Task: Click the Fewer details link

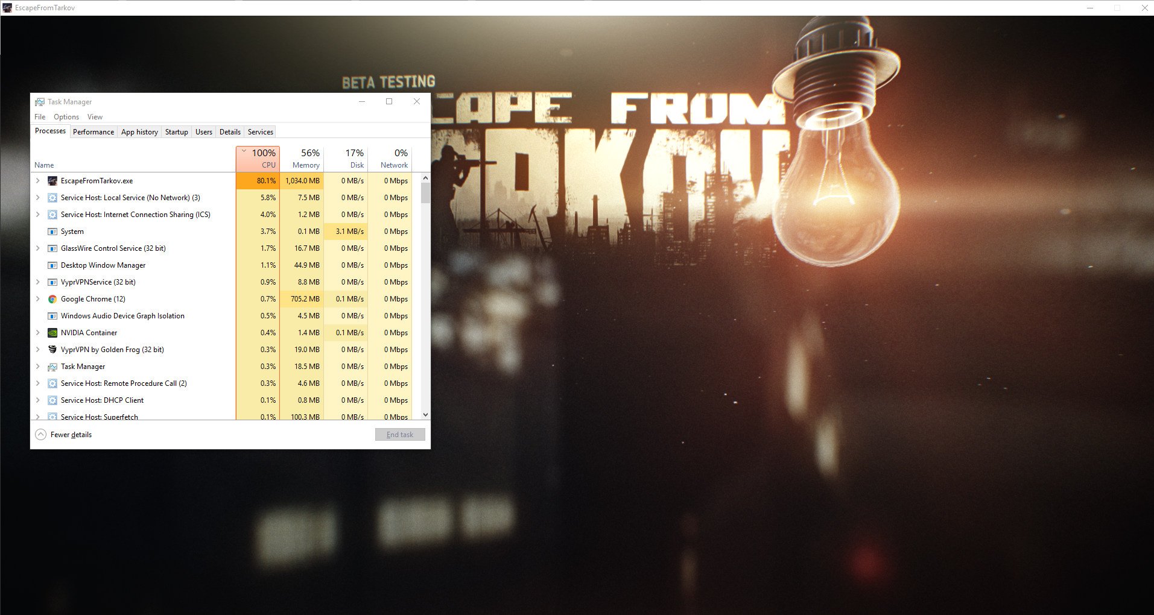Action: (71, 435)
